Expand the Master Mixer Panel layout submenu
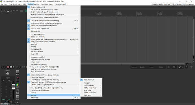 pyautogui.click(x=91, y=88)
